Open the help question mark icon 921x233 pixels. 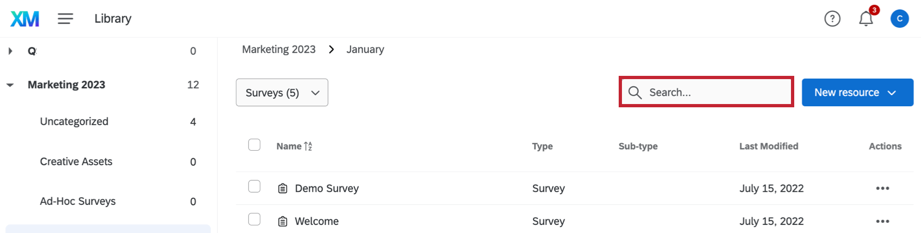tap(832, 19)
